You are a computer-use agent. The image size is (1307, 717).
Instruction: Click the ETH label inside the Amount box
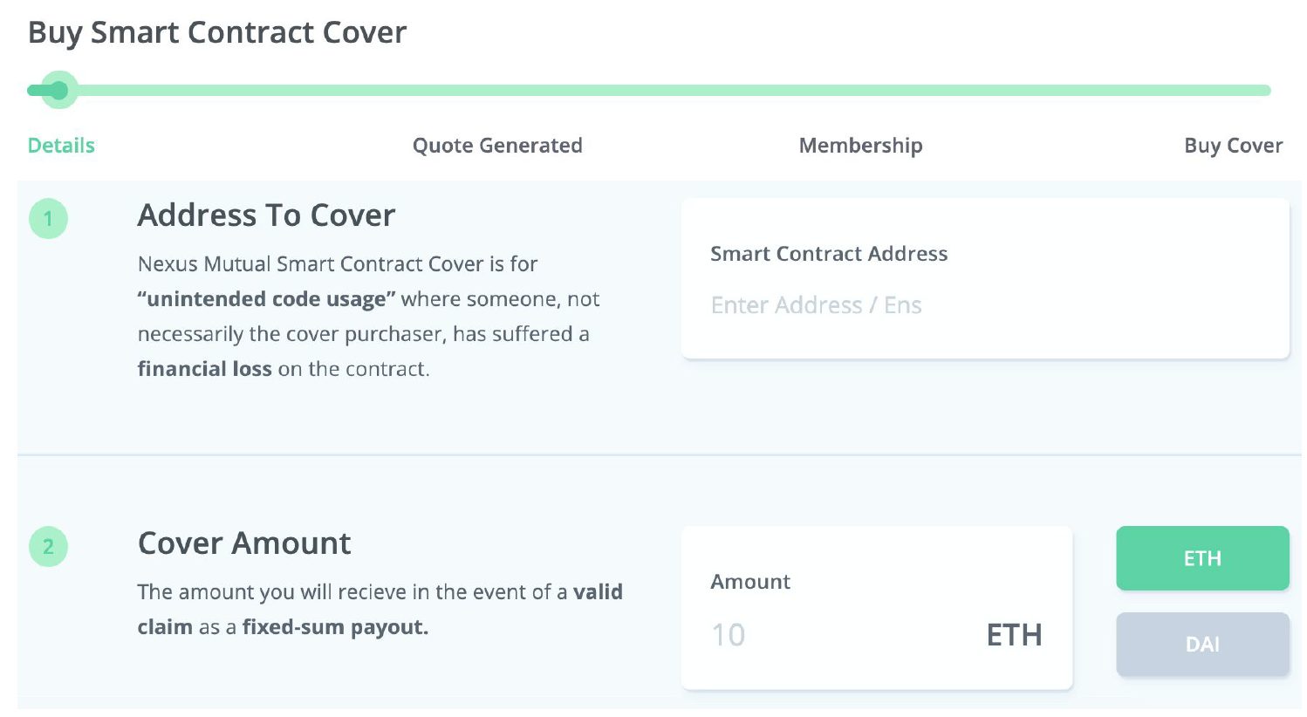coord(1013,634)
